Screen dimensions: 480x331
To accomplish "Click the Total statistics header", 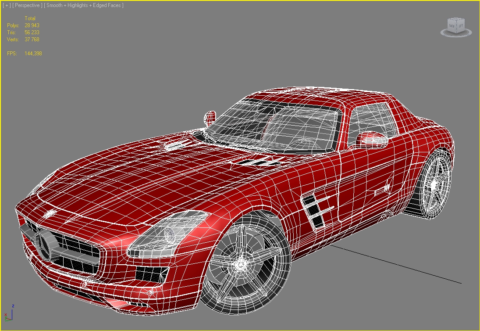I will (x=30, y=18).
